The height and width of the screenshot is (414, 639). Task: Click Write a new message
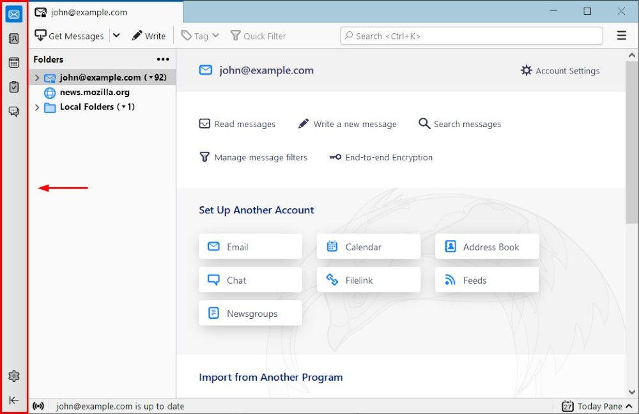[x=347, y=124]
